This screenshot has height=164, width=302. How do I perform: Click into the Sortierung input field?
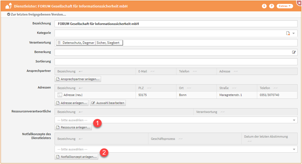pos(176,62)
